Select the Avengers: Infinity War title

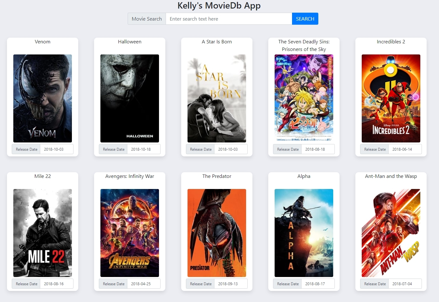[130, 176]
